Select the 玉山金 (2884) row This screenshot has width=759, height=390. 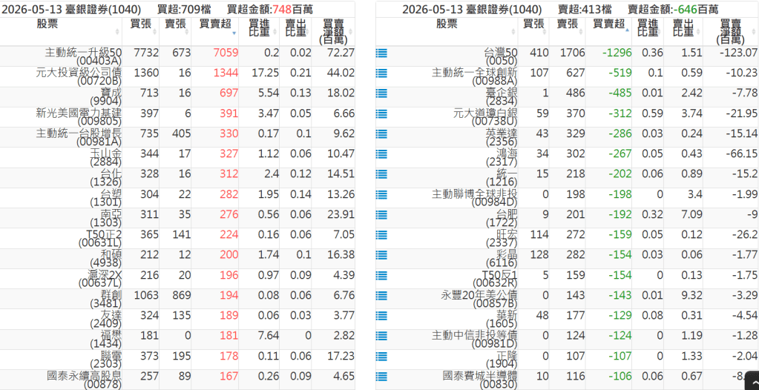177,158
